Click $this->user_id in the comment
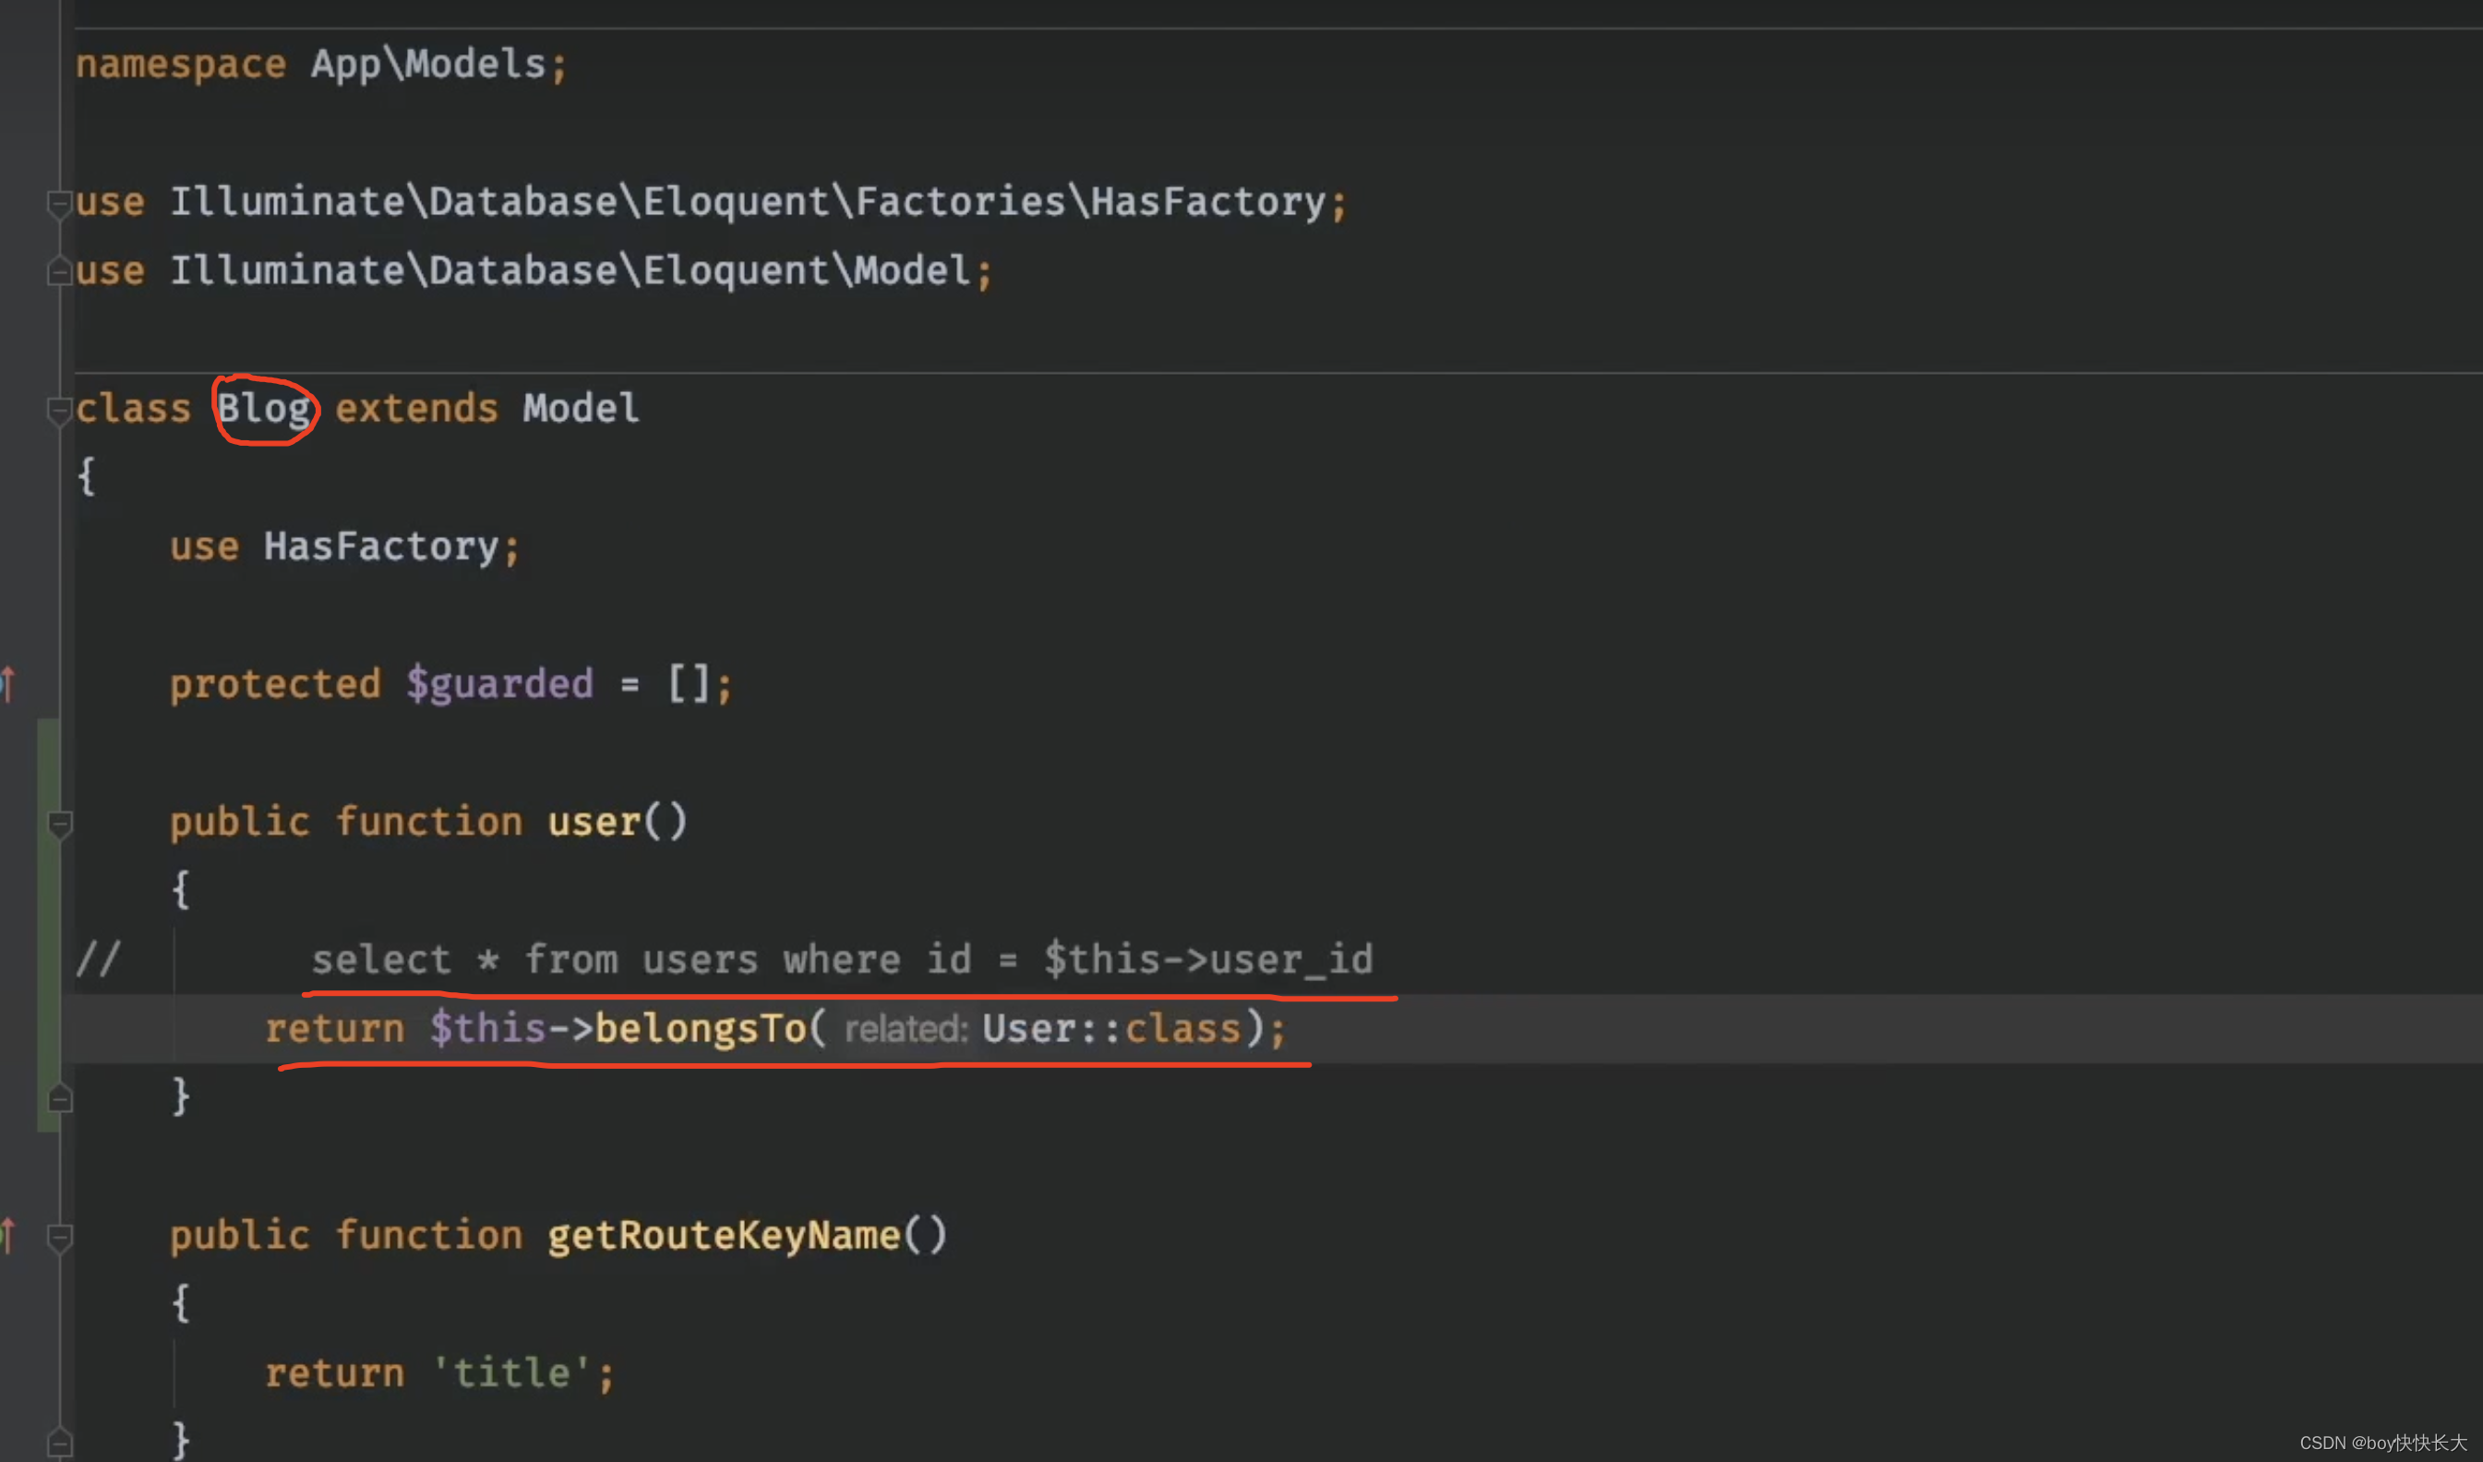2483x1462 pixels. (x=1208, y=960)
